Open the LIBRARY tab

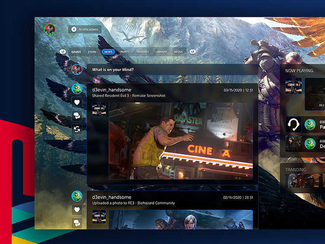coord(161,52)
